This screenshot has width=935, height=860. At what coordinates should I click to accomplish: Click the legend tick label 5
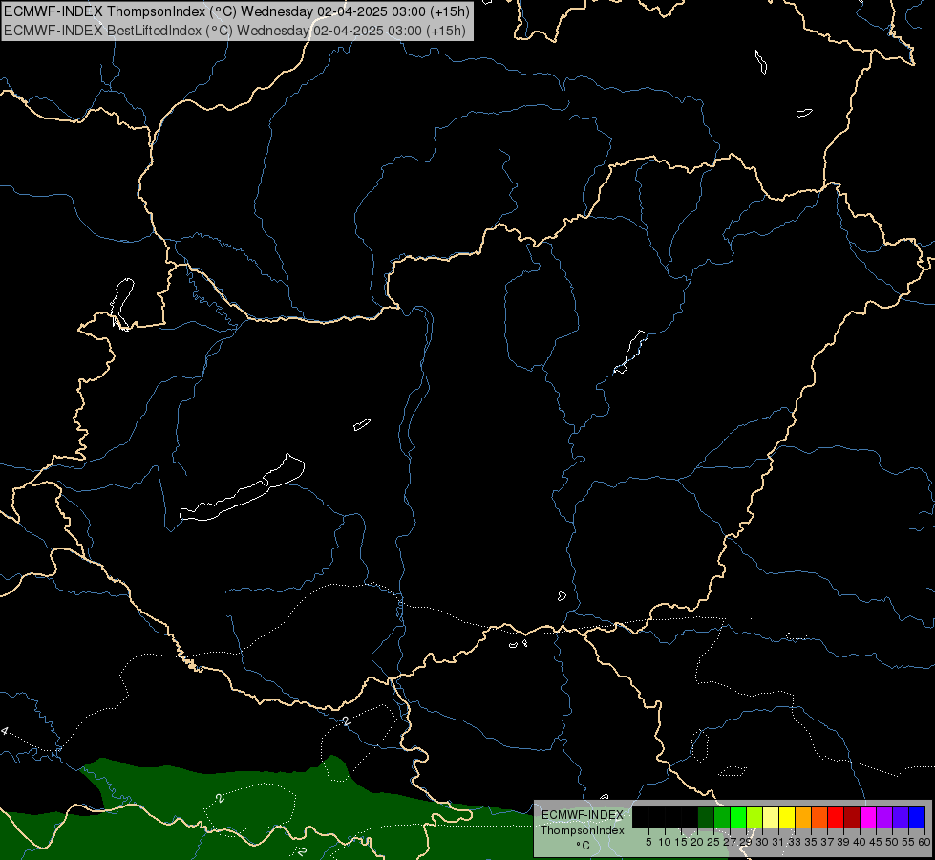[648, 842]
